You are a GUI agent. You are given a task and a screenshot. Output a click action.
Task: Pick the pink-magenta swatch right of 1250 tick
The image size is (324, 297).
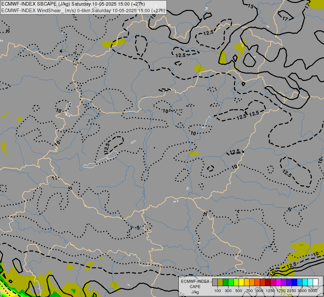(273, 282)
